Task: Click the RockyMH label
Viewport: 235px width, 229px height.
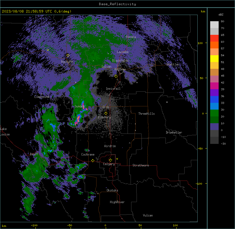Action: 67,62
